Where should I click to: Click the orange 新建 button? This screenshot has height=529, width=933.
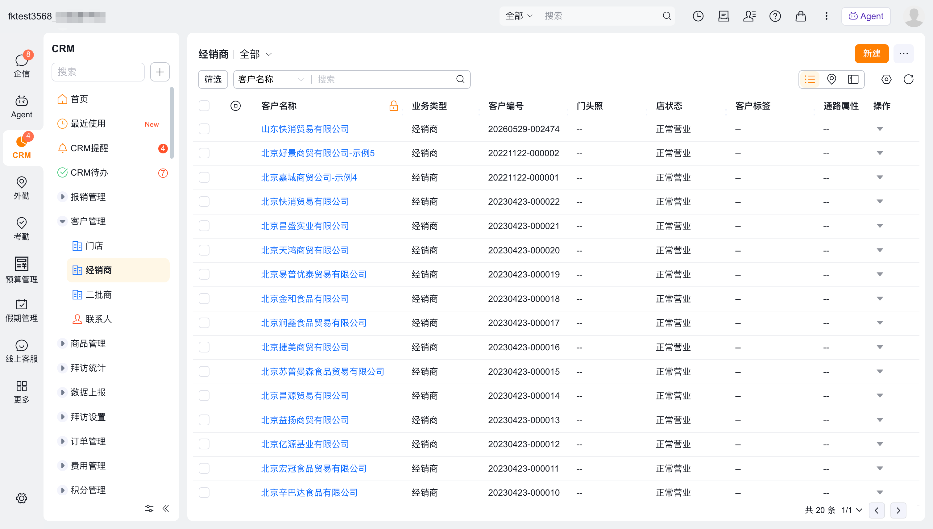tap(872, 54)
